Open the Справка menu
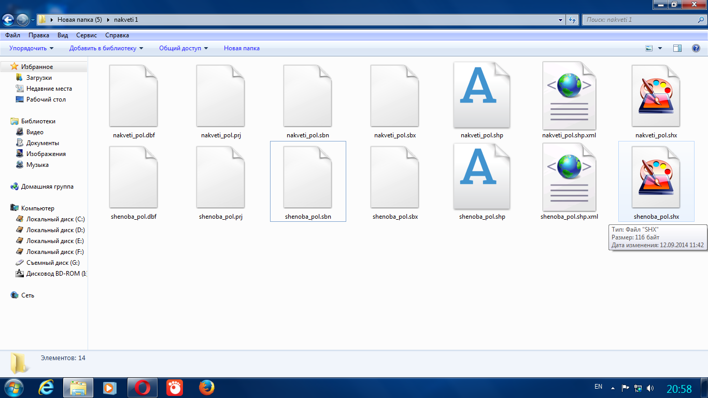 [x=117, y=35]
